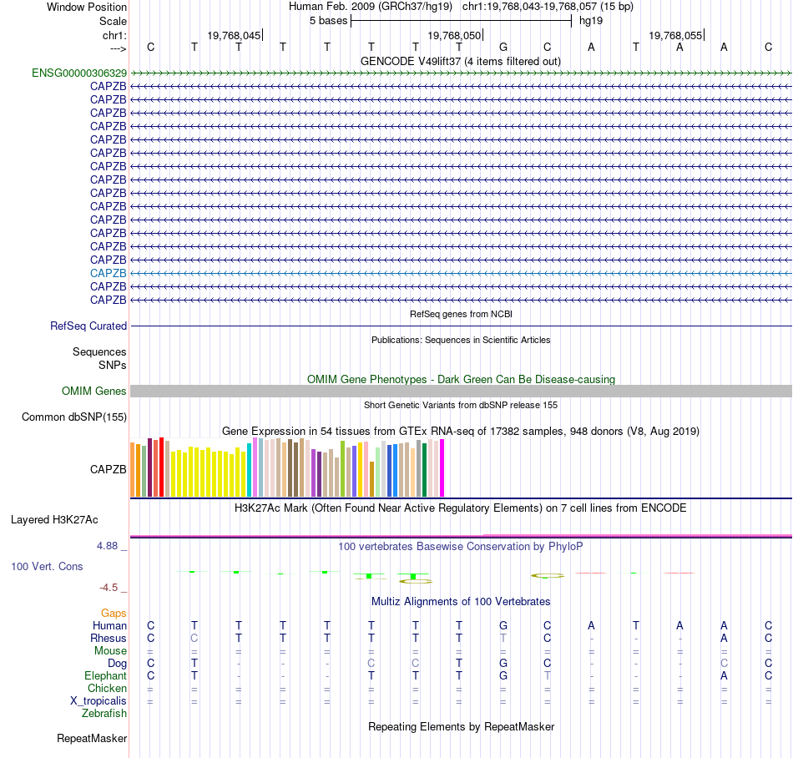The width and height of the screenshot is (793, 758).
Task: Click the 100 Vert. Cons track label
Action: point(47,566)
